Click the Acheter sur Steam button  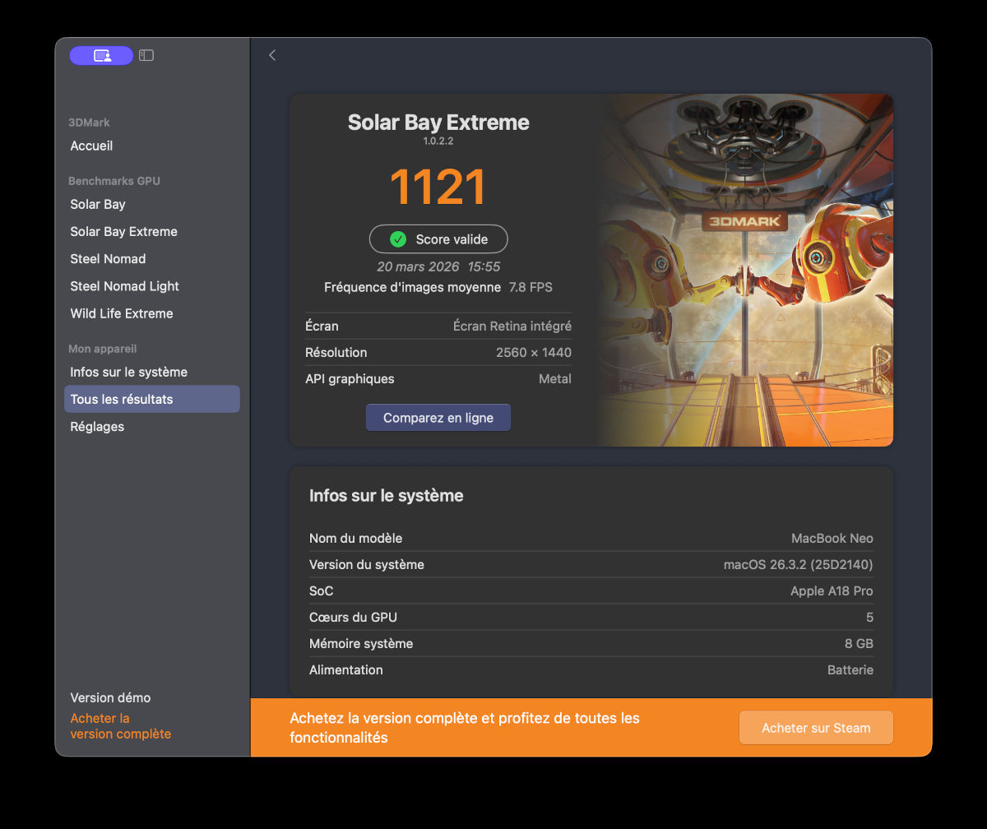point(815,728)
